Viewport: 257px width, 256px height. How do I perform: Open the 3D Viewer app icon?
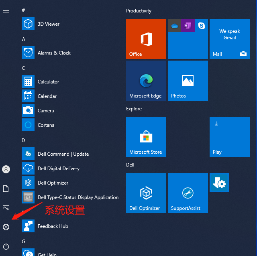(x=28, y=24)
